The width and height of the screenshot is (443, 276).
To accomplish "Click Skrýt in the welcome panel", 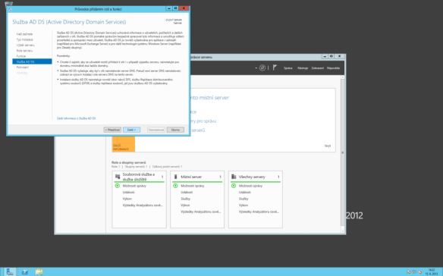I will tap(328, 146).
